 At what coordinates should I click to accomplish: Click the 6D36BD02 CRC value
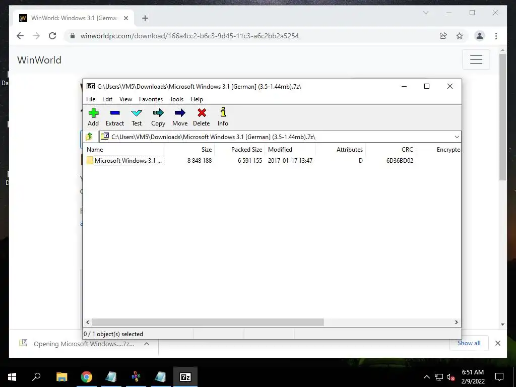tap(400, 161)
